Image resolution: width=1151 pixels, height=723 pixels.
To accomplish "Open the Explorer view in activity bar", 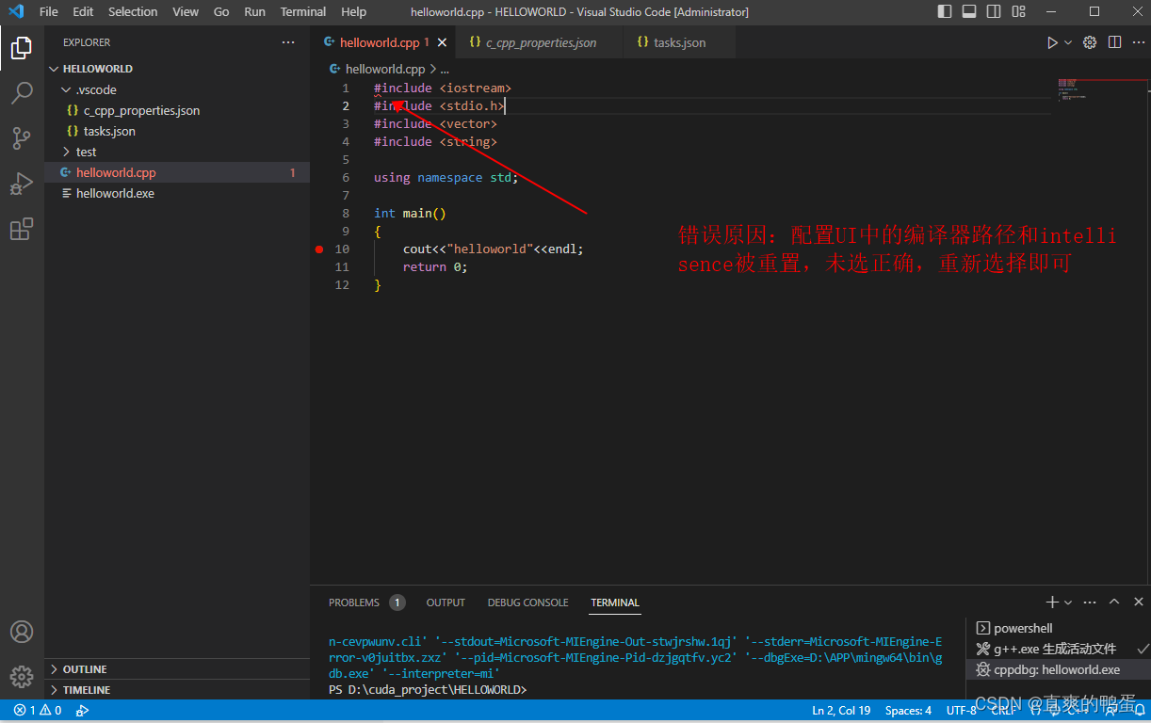I will (x=22, y=47).
